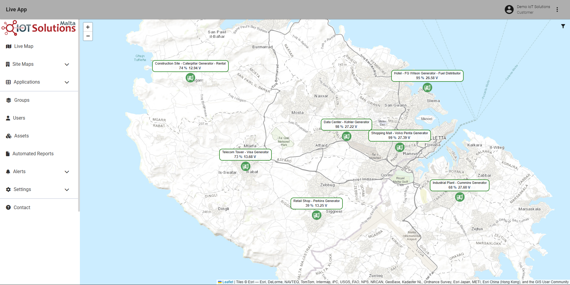Click Data Center Kohler Generator label
This screenshot has height=285, width=570.
coord(347,125)
